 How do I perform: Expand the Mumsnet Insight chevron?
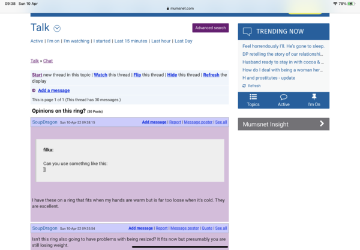322,124
